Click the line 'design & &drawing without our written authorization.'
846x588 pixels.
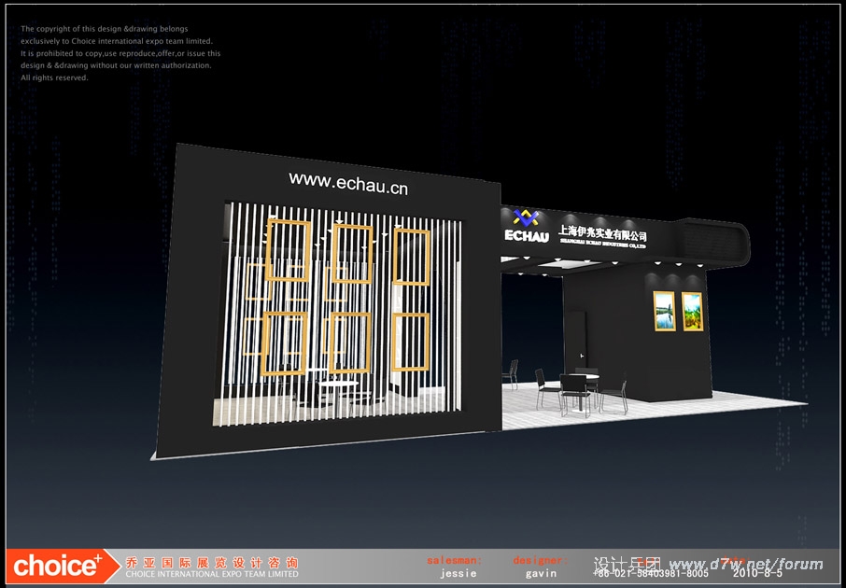[116, 65]
